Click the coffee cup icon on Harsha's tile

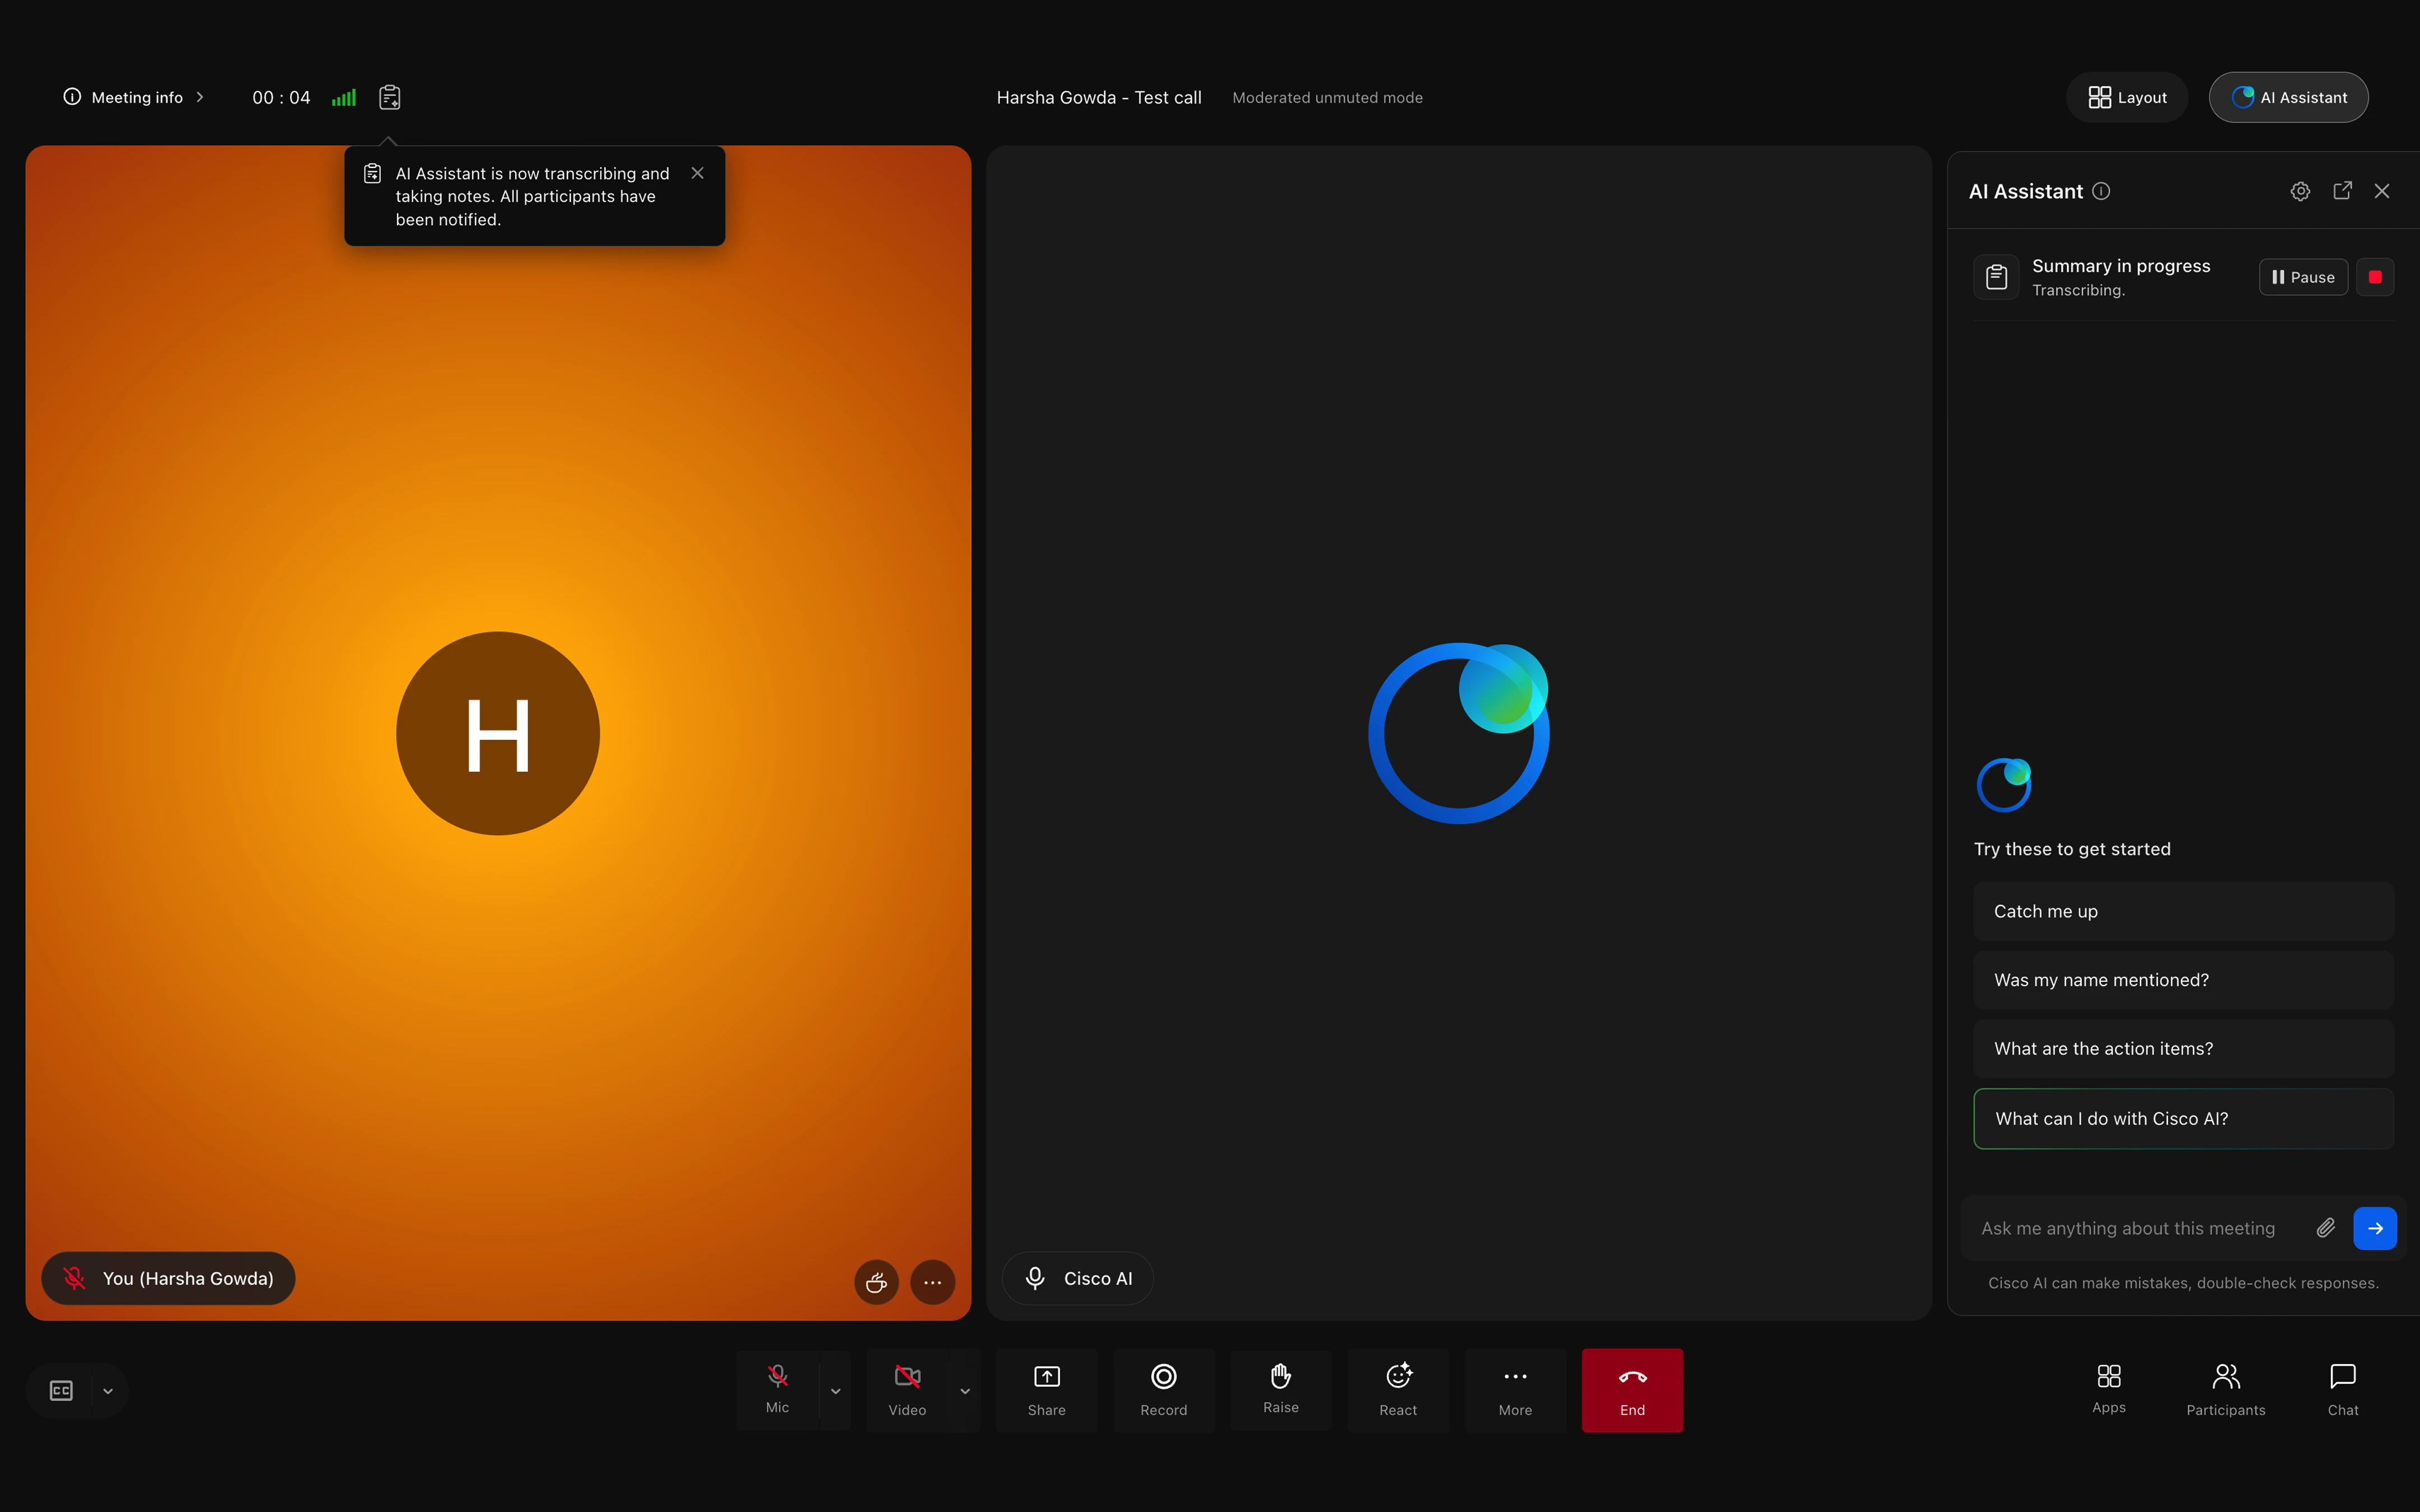[x=876, y=1282]
